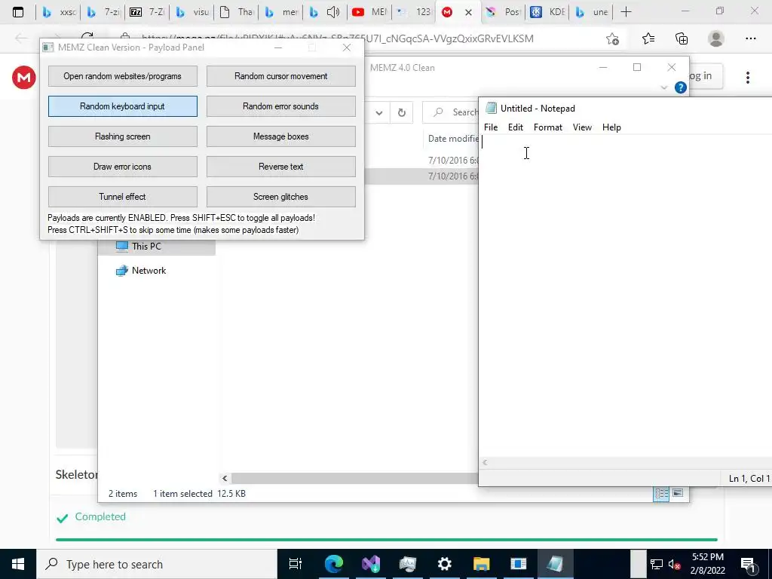Select This PC in Explorer sidebar
This screenshot has width=772, height=579.
point(146,247)
